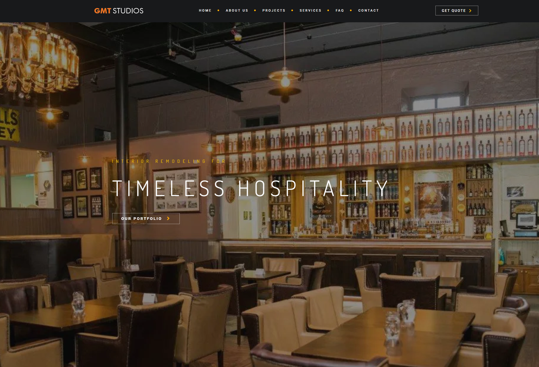The image size is (539, 367).
Task: Click the orange GMT text in the logo
Action: click(103, 11)
